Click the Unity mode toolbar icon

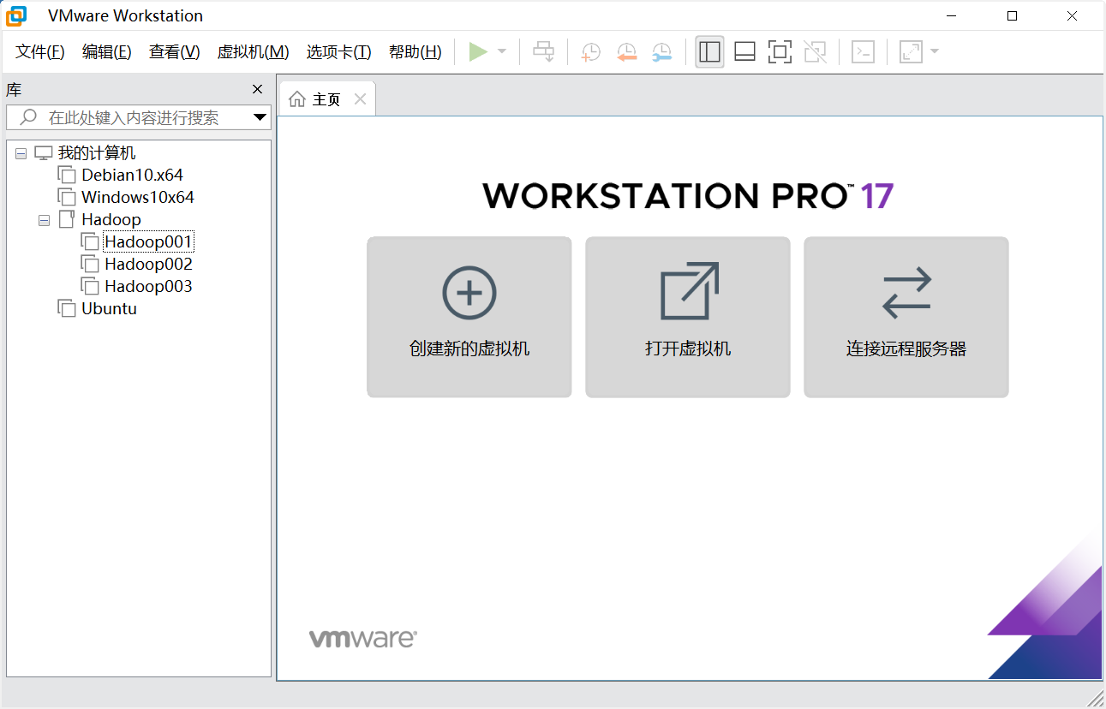coord(816,52)
